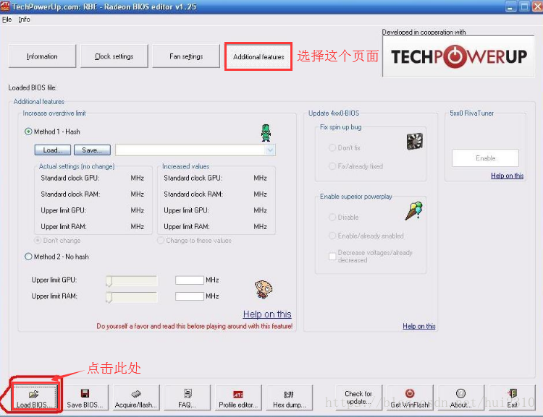Click Enable in 5xx0 RivaTuner group
Viewport: 543px width, 417px height.
coord(486,158)
